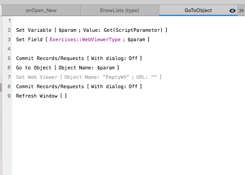Click the left edge scrollbar marker
The image size is (245, 175).
pos(1,87)
